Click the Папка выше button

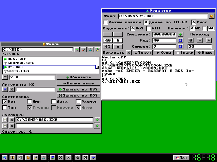78,83
